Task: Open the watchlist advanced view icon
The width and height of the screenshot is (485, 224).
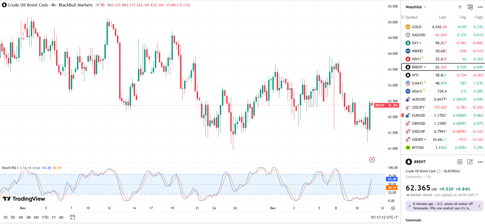Action: point(470,7)
